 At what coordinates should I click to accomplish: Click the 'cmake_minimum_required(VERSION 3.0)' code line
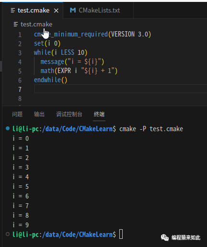point(92,35)
